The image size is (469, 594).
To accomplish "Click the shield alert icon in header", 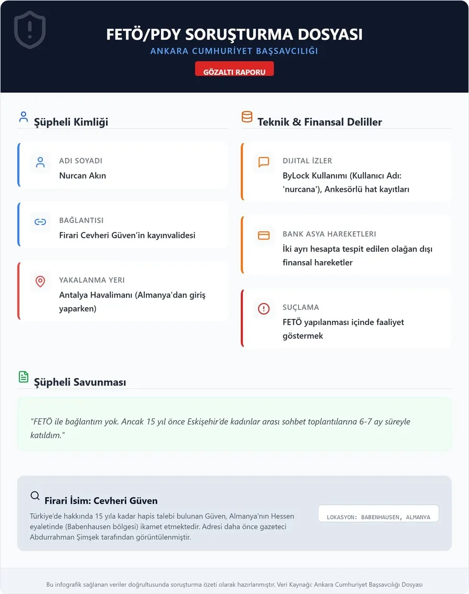I will [30, 30].
